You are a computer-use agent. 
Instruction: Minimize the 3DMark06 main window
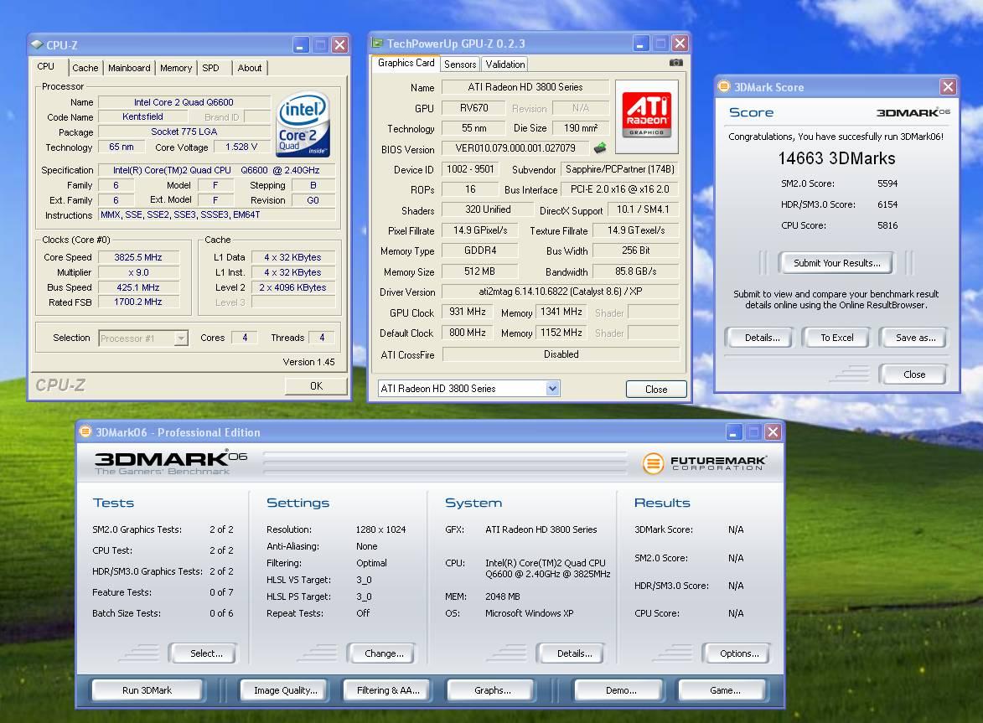(x=734, y=431)
